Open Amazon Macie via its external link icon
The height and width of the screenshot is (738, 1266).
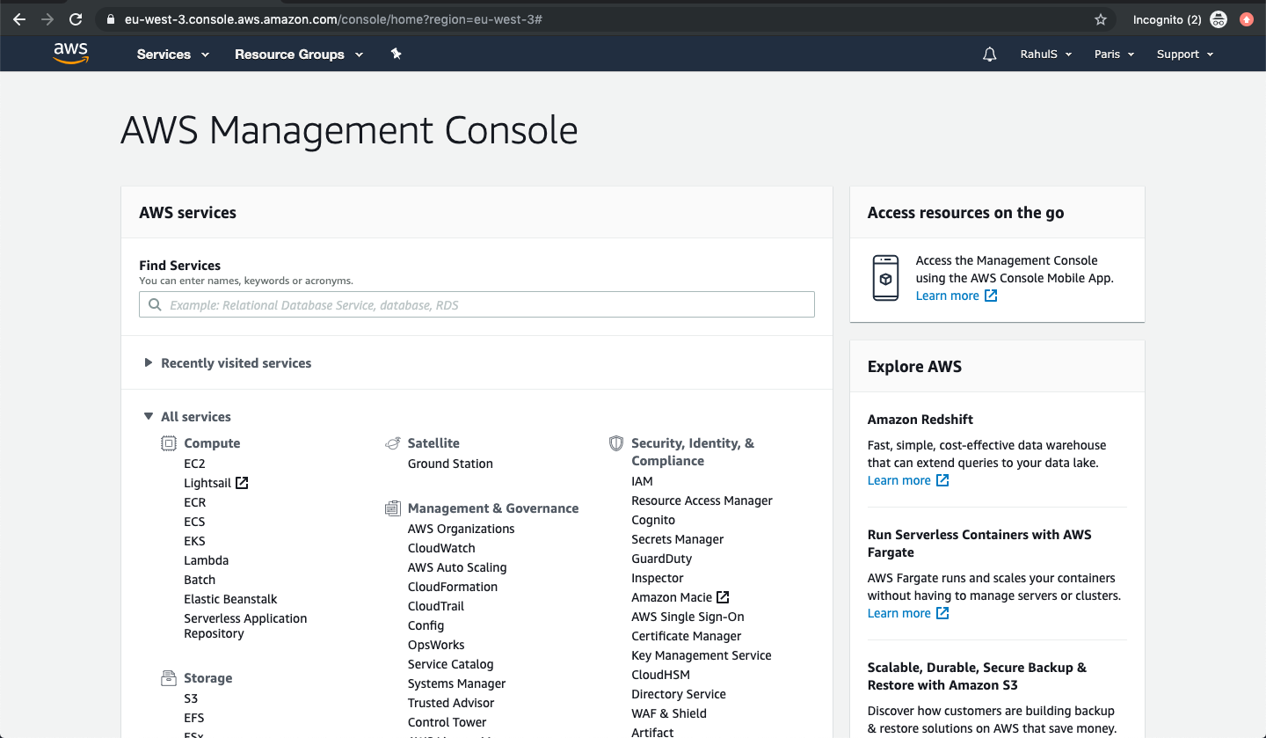[x=723, y=596]
